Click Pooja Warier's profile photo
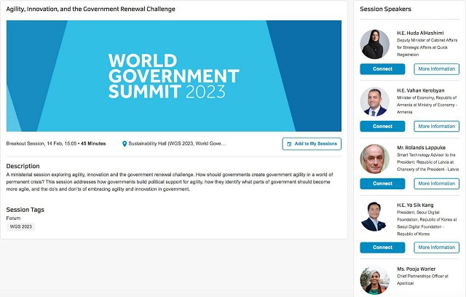Image resolution: width=466 pixels, height=297 pixels. 375,280
